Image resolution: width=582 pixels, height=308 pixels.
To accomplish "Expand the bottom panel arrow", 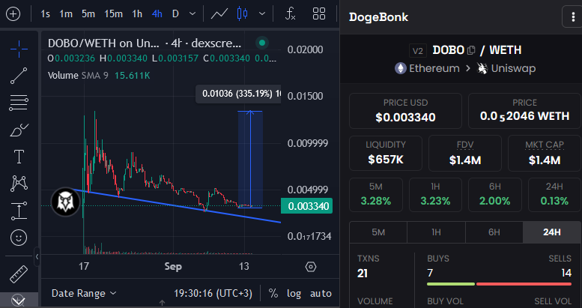I will coord(163,304).
